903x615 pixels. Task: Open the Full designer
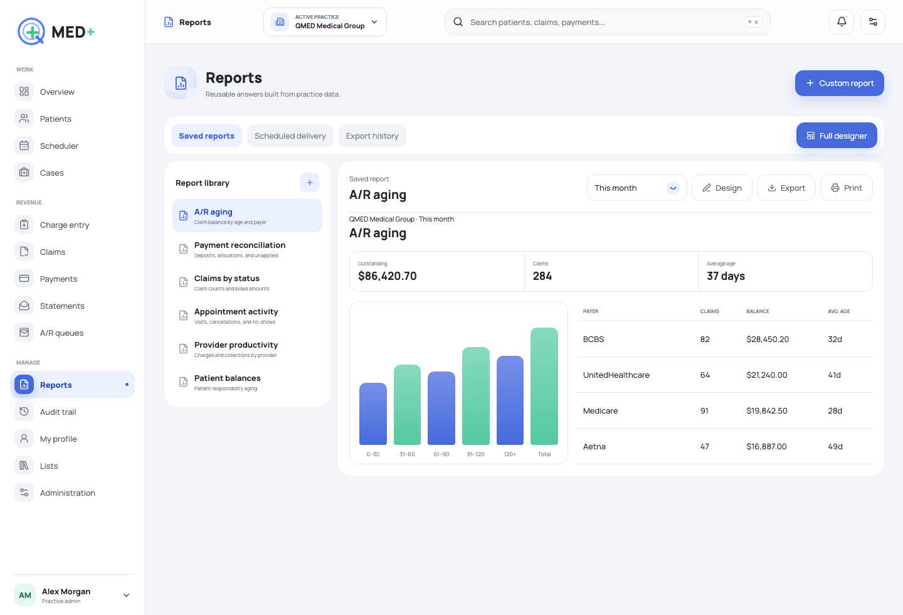tap(837, 136)
